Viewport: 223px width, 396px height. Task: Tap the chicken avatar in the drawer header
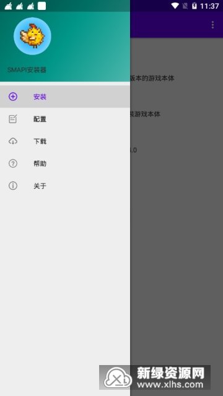tap(32, 36)
